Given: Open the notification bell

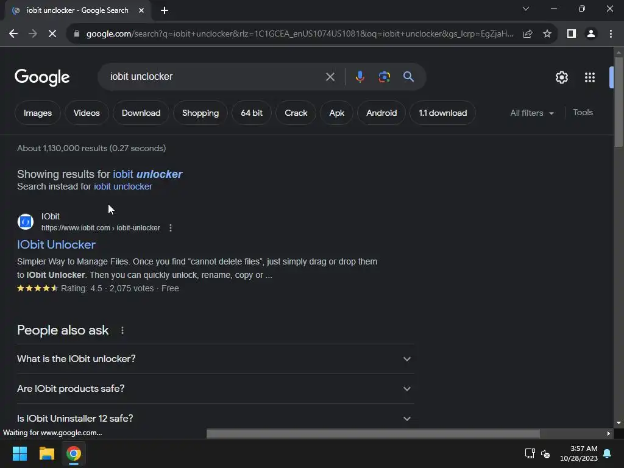Looking at the screenshot, I should (608, 453).
